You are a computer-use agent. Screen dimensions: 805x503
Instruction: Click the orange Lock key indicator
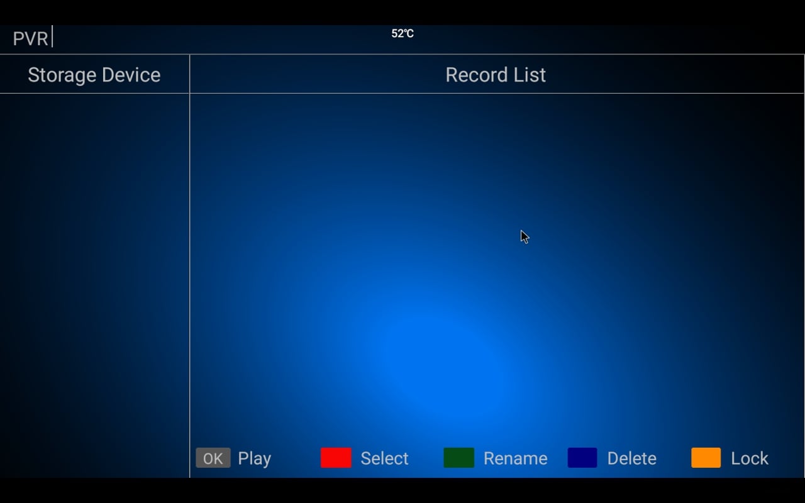click(705, 458)
